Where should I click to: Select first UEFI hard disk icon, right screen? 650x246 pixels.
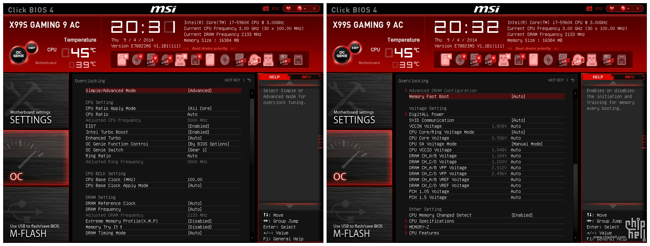coord(445,60)
